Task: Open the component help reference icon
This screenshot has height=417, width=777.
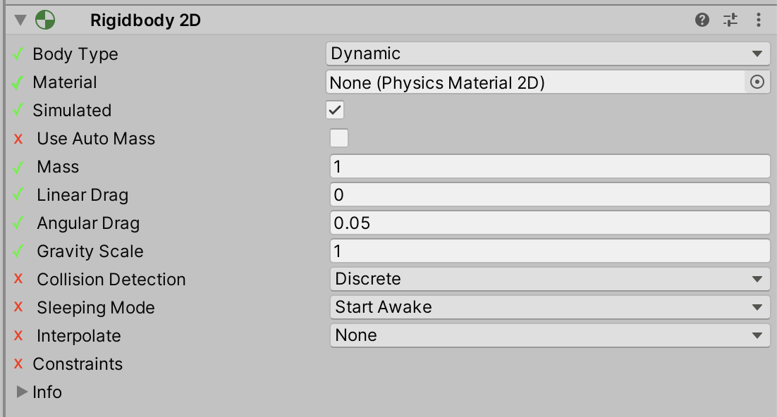Action: click(702, 20)
